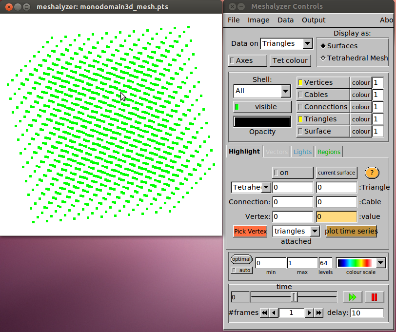Click the plot time series button
This screenshot has width=396, height=332.
351,231
